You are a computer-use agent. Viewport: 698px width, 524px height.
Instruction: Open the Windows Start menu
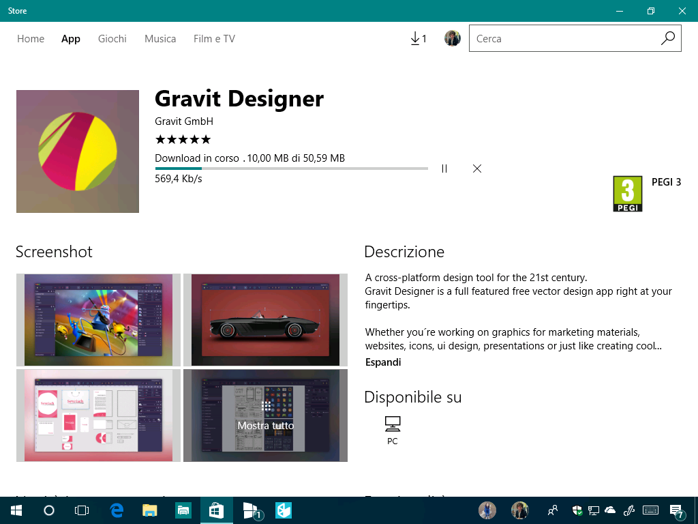pyautogui.click(x=16, y=510)
